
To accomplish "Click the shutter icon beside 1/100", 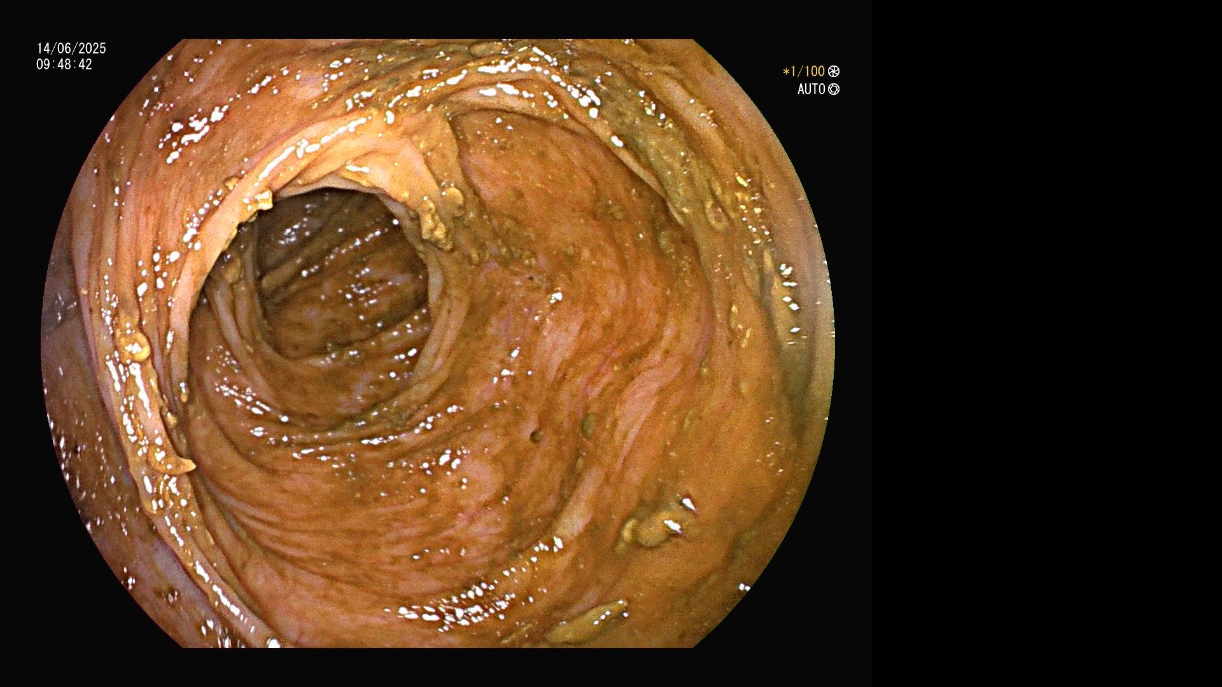I will pos(833,71).
